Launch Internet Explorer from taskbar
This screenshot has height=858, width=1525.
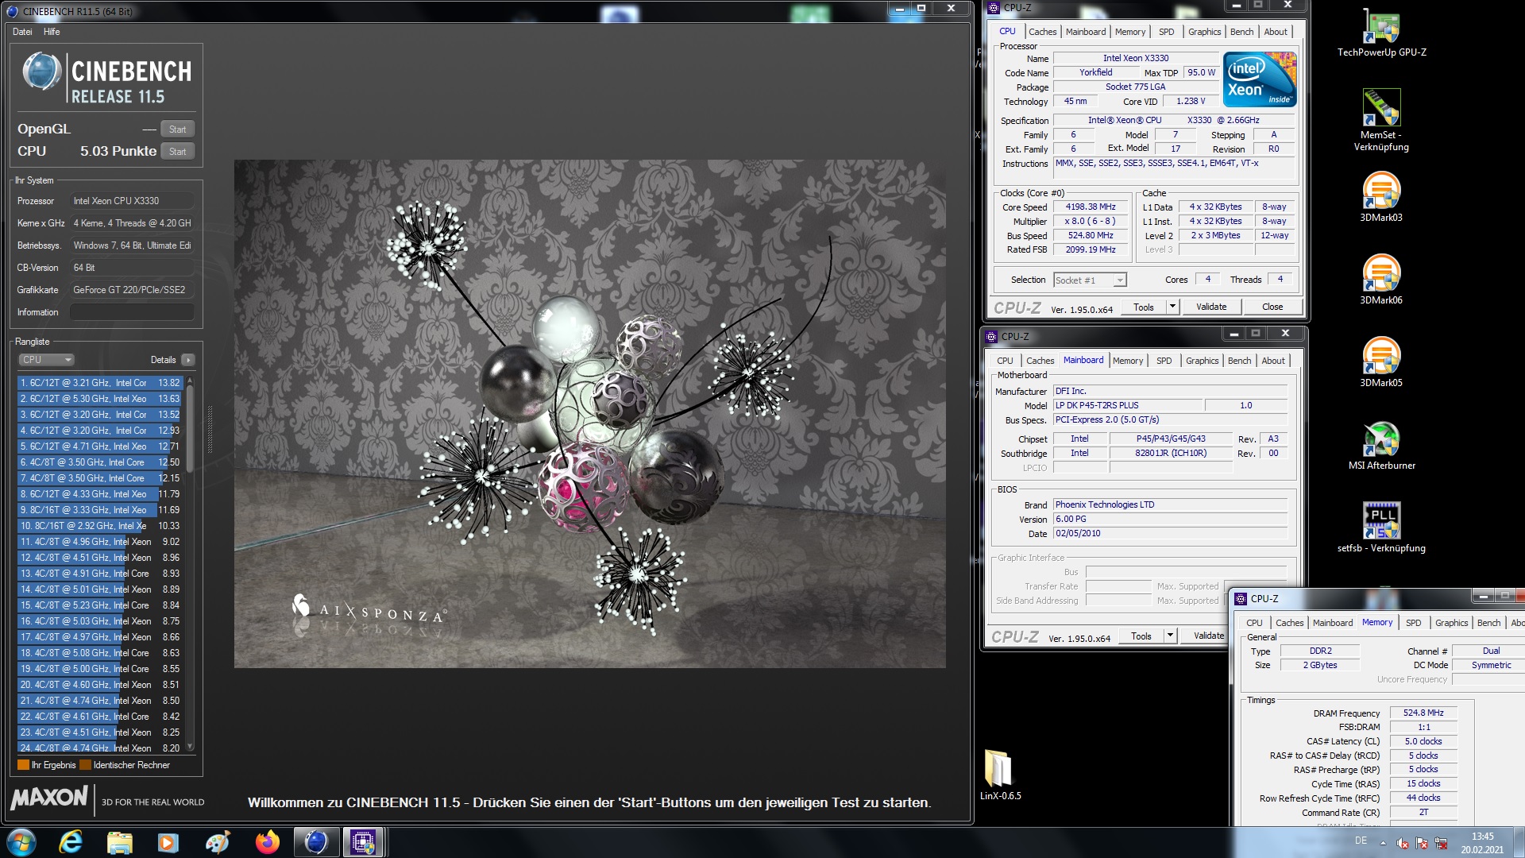[x=71, y=842]
